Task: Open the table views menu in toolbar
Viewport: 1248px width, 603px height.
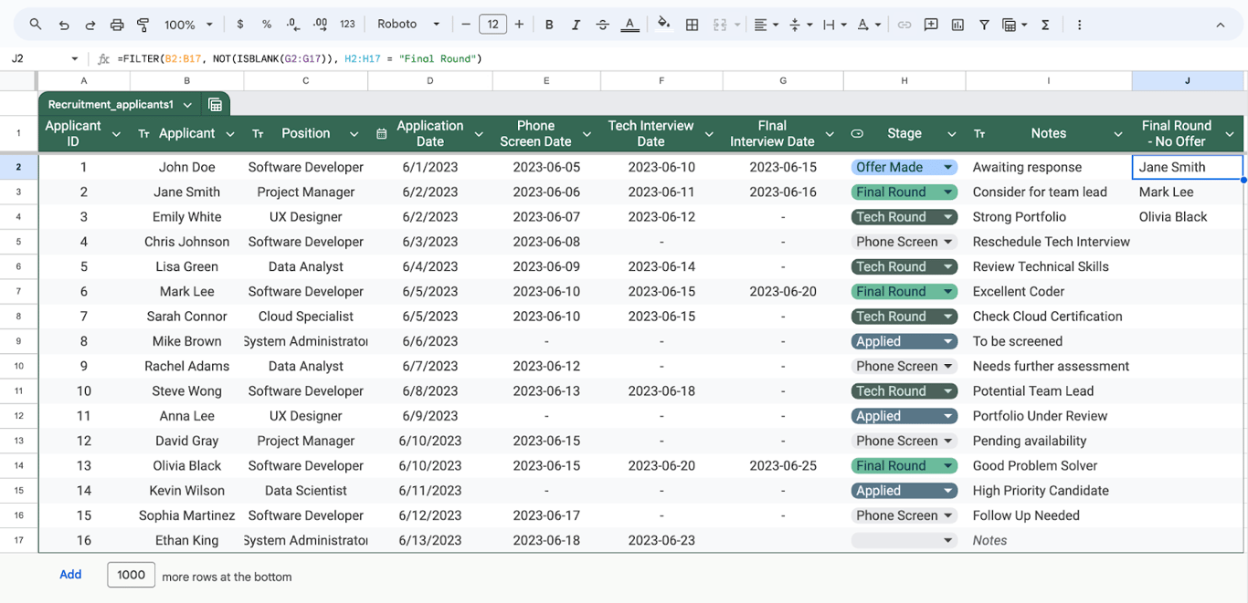Action: [1014, 25]
